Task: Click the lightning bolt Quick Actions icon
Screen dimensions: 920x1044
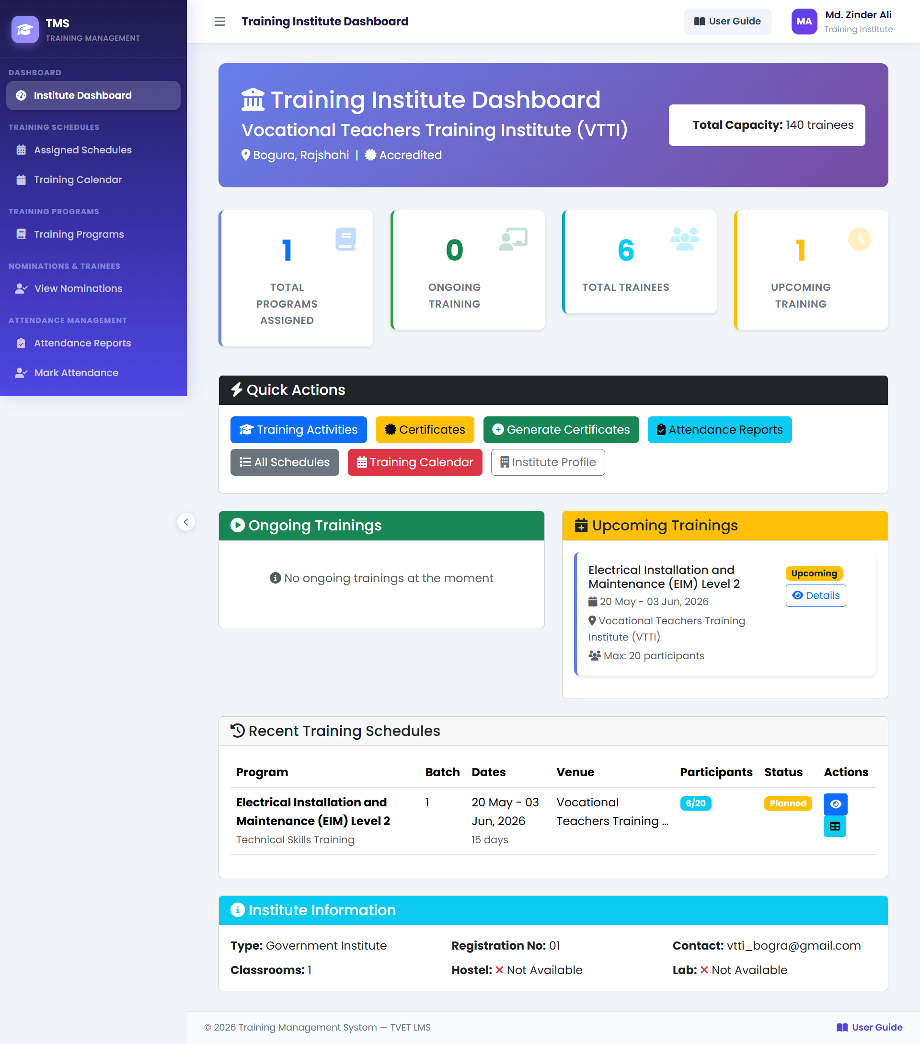Action: click(237, 390)
